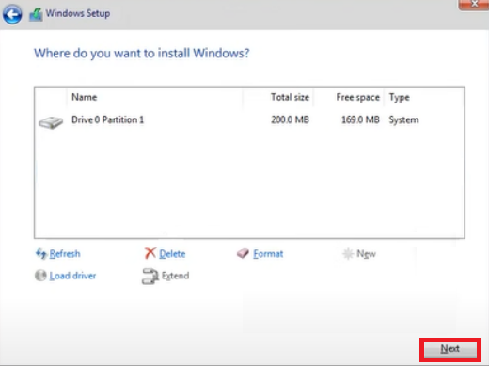Screen dimensions: 489x366
Task: Click the red X Delete icon
Action: [x=150, y=253]
